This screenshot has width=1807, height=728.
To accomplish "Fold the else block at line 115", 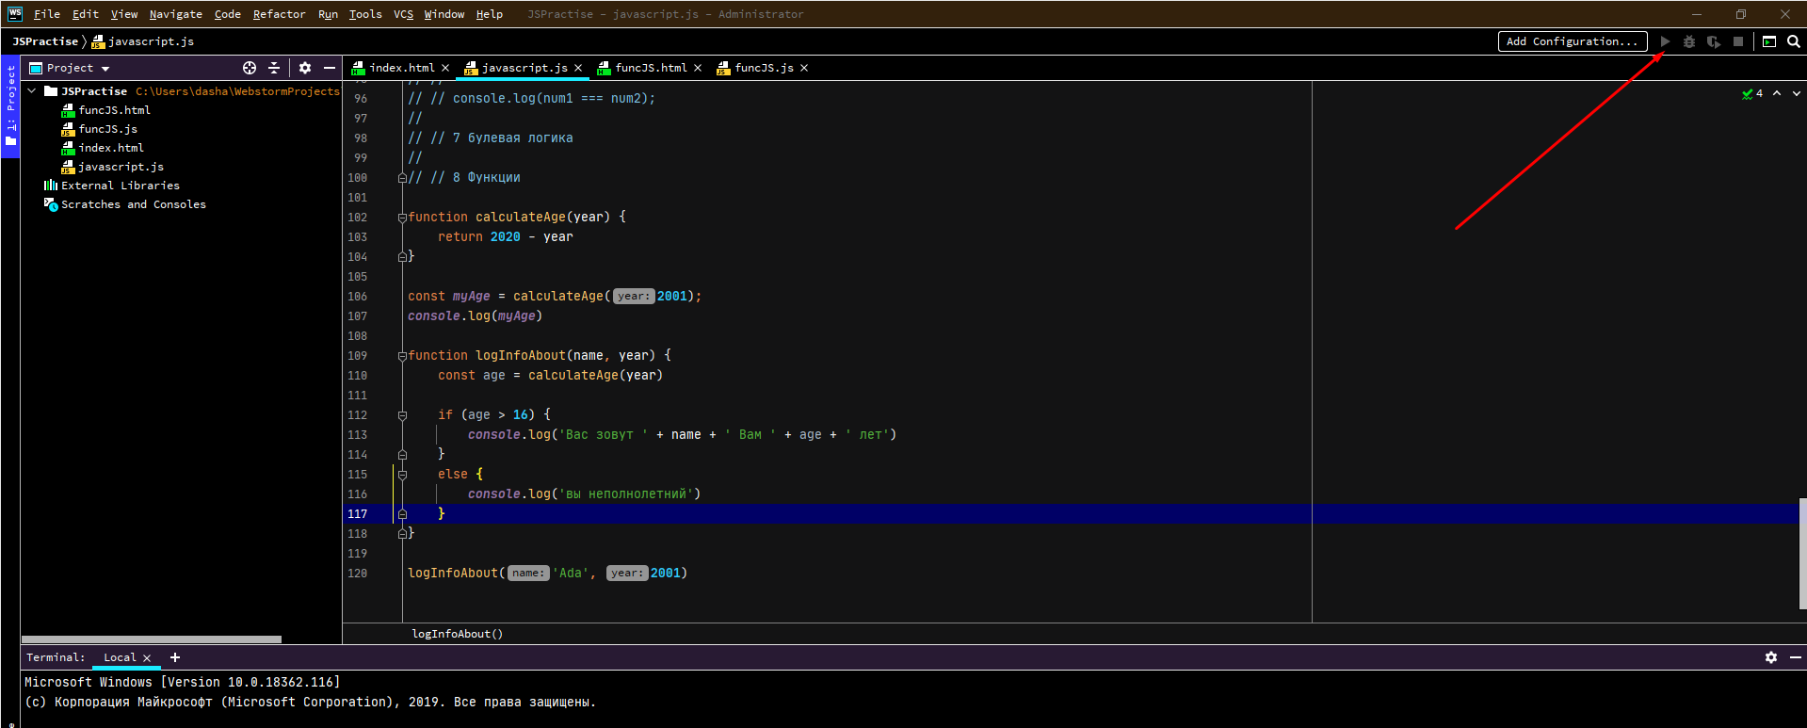I will point(402,475).
